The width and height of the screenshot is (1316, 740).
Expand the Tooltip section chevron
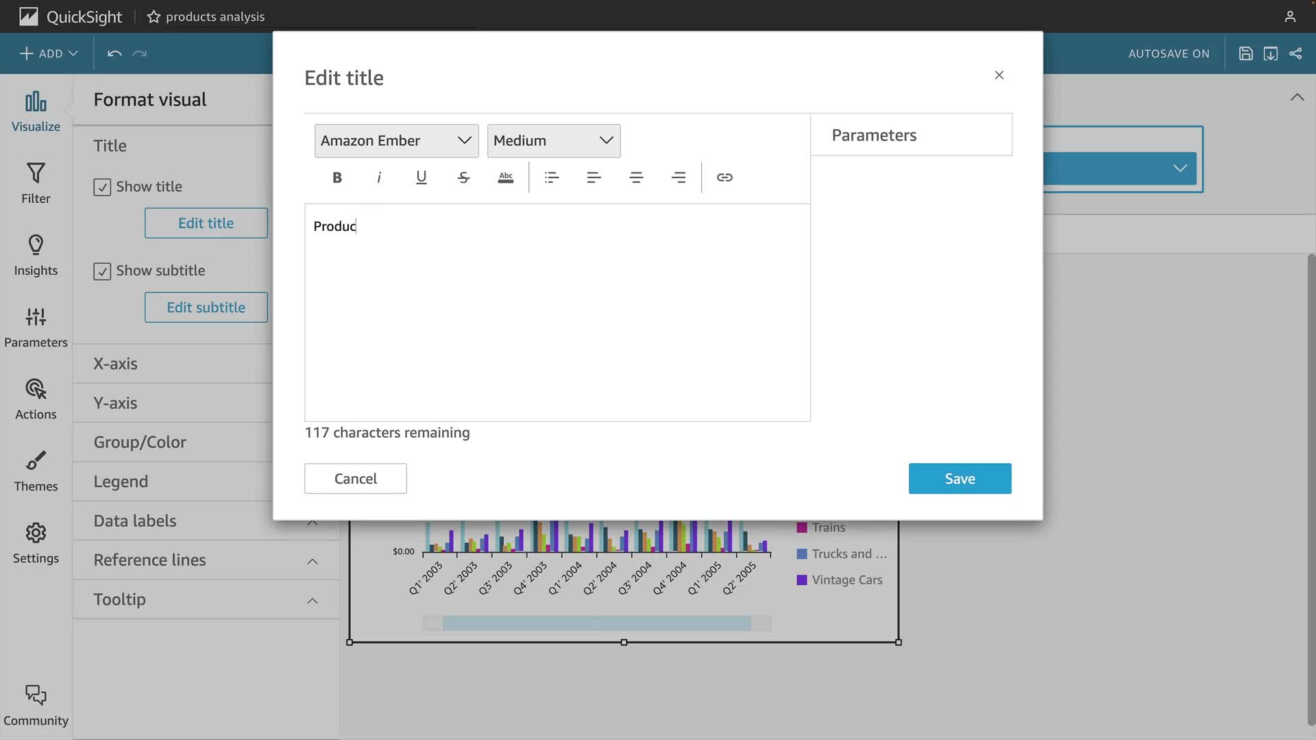tap(313, 600)
